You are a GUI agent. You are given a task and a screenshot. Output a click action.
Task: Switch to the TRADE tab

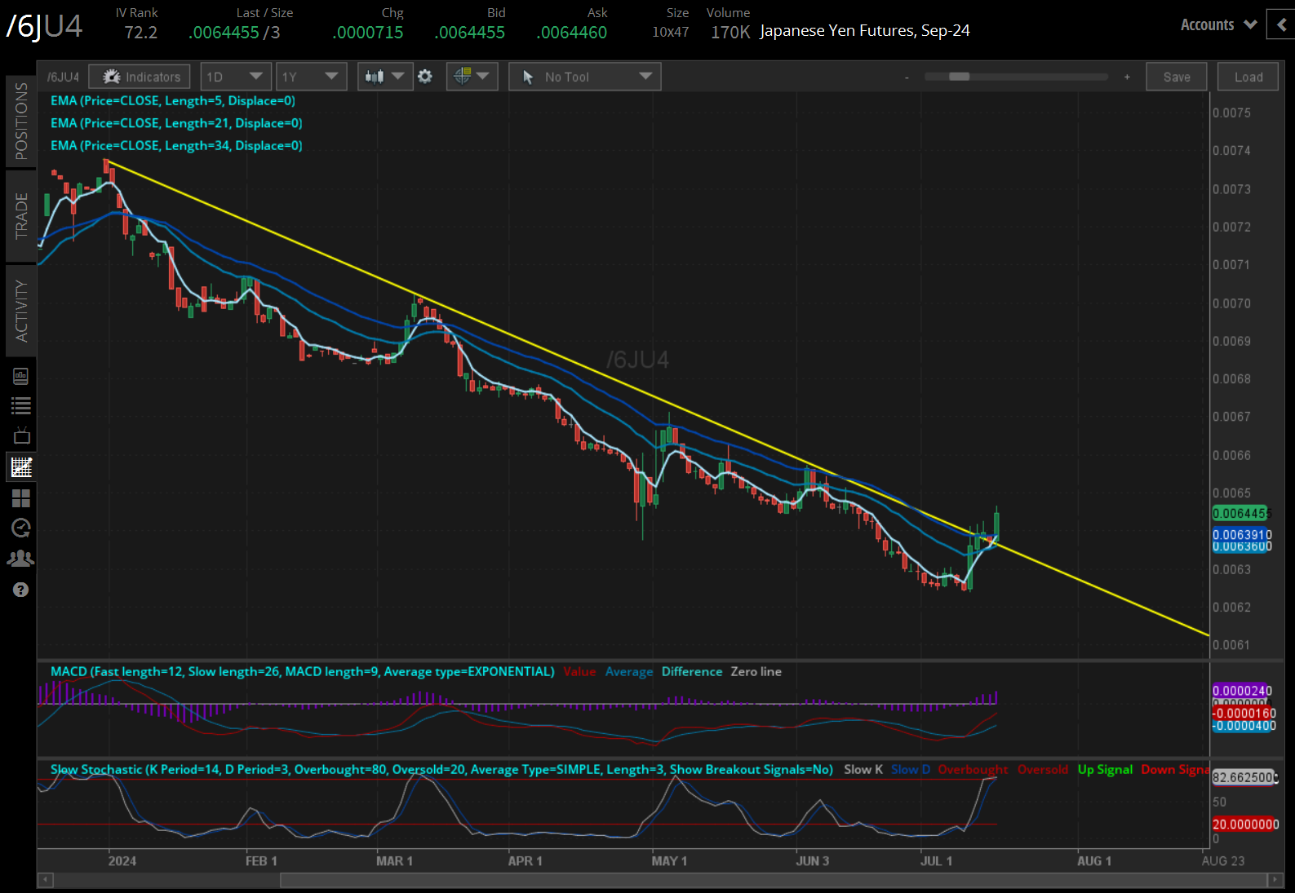[21, 215]
